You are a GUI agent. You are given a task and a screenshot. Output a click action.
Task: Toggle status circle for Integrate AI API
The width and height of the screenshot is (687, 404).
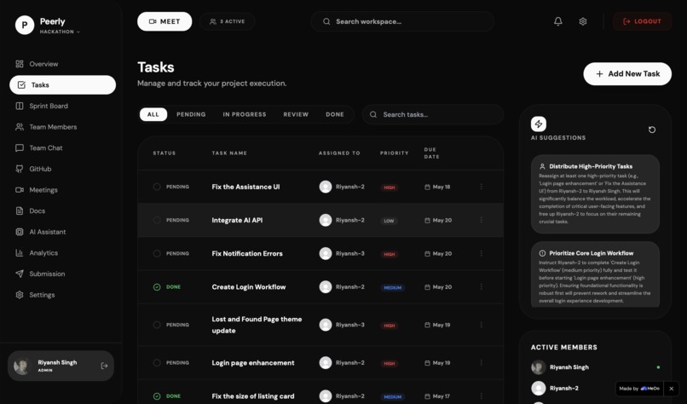click(x=157, y=220)
